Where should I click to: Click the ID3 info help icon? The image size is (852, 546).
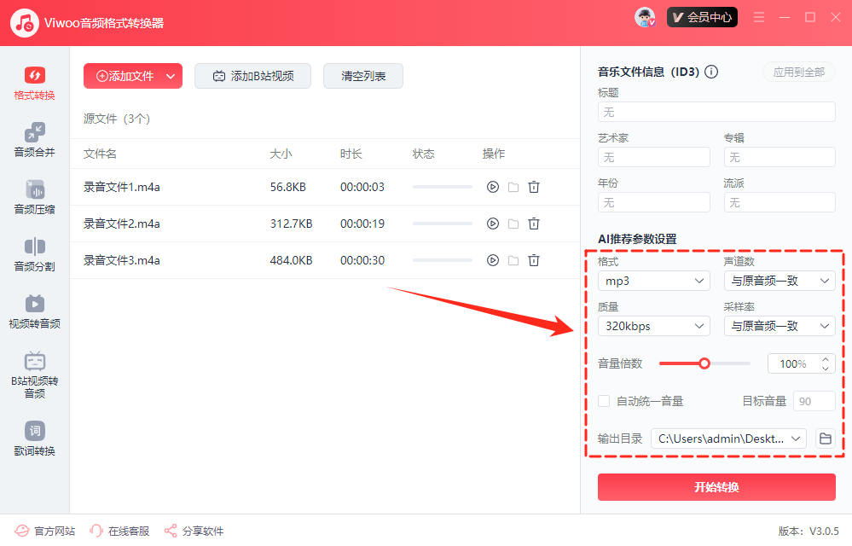click(711, 73)
